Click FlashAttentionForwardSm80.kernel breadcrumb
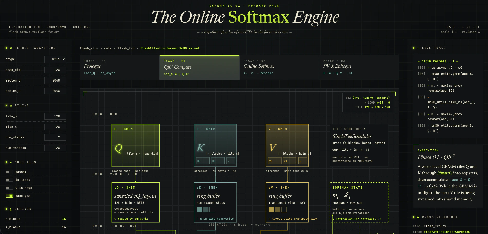The height and width of the screenshot is (234, 488). coord(170,48)
